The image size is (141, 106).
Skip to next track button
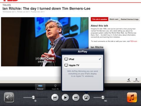[x=76, y=97]
